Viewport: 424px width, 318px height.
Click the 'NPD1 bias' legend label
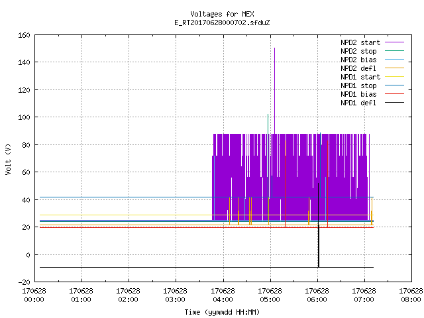(x=358, y=94)
